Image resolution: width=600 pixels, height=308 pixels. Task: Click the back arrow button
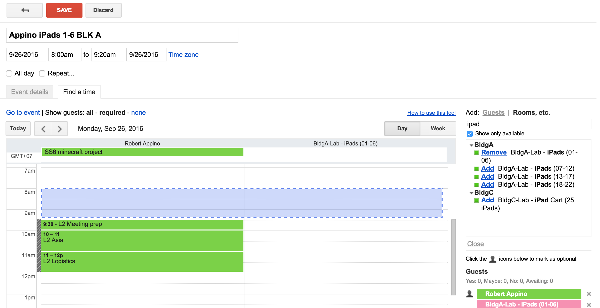tap(25, 10)
